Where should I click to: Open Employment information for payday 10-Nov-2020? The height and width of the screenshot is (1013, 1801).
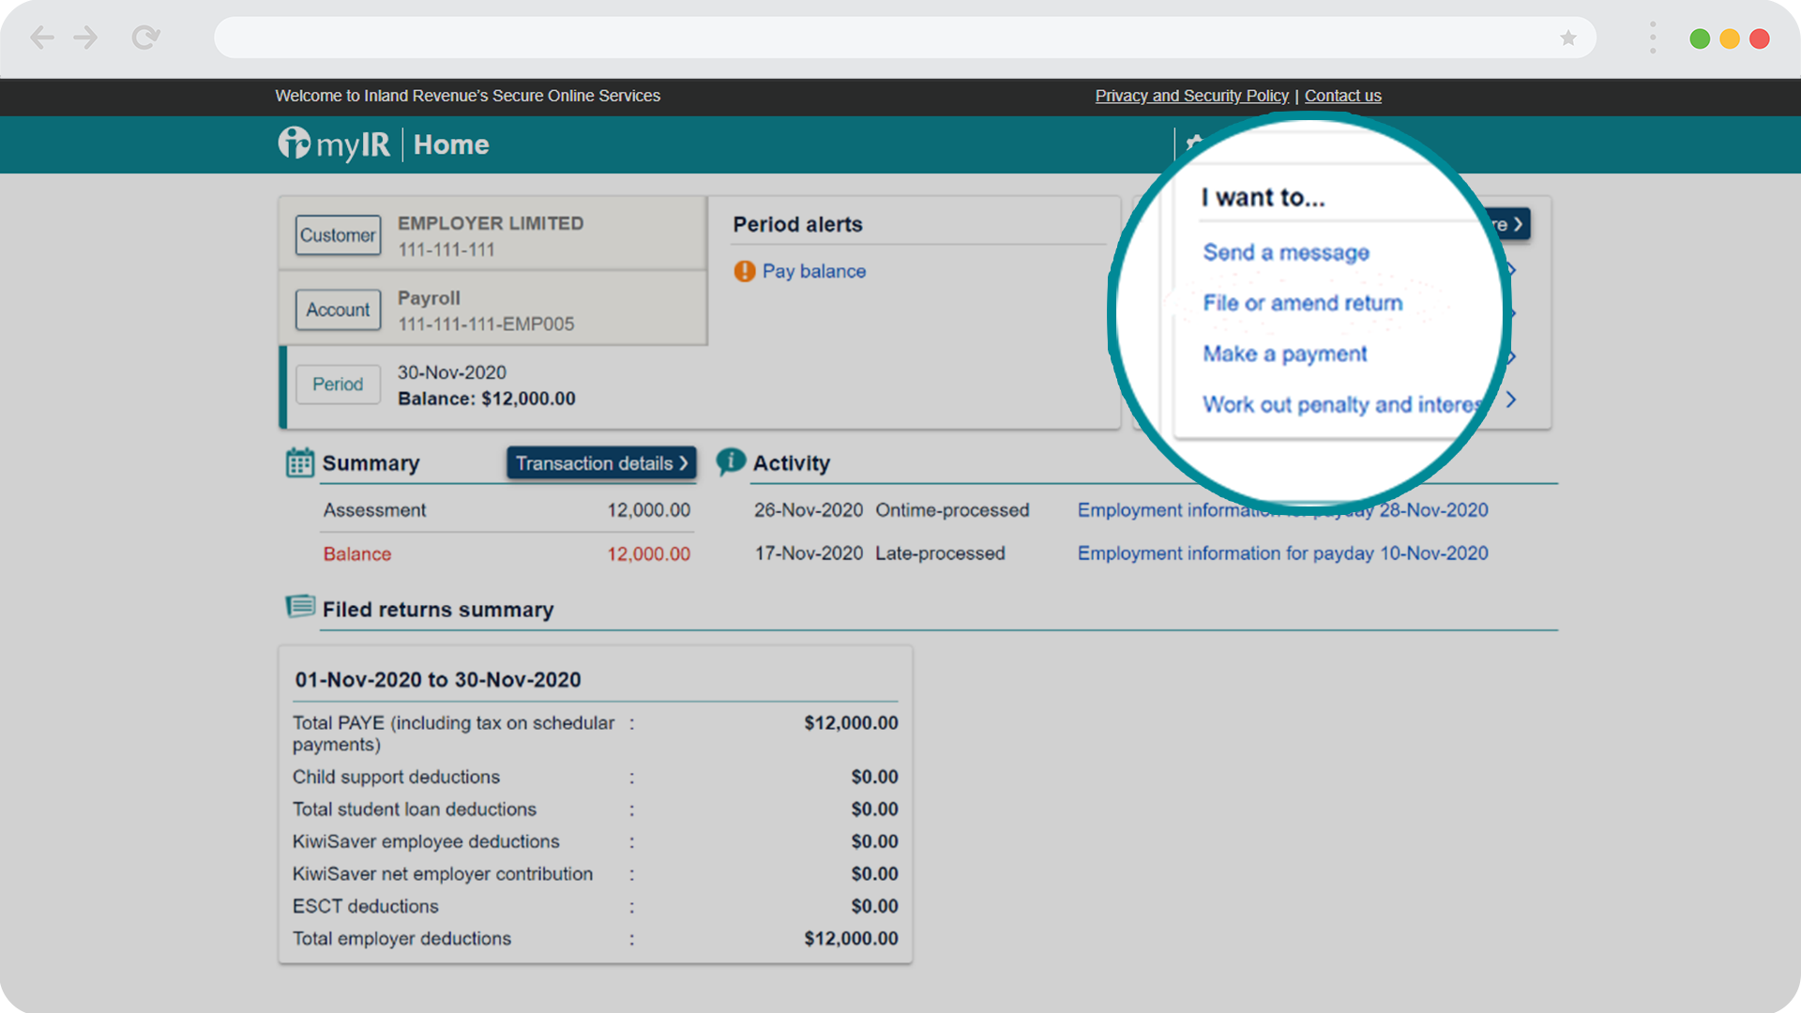(x=1282, y=553)
